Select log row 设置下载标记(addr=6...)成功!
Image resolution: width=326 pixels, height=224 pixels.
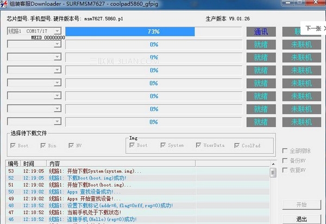(138, 206)
